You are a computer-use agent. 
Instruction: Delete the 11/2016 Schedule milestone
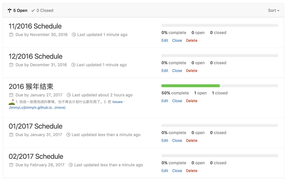tap(192, 40)
